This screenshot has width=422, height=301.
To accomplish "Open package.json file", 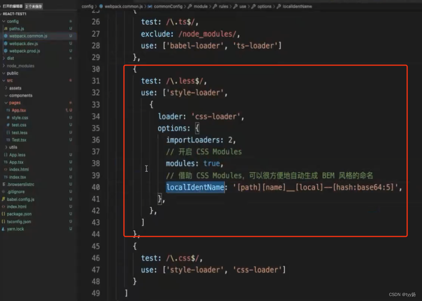I will 19,214.
